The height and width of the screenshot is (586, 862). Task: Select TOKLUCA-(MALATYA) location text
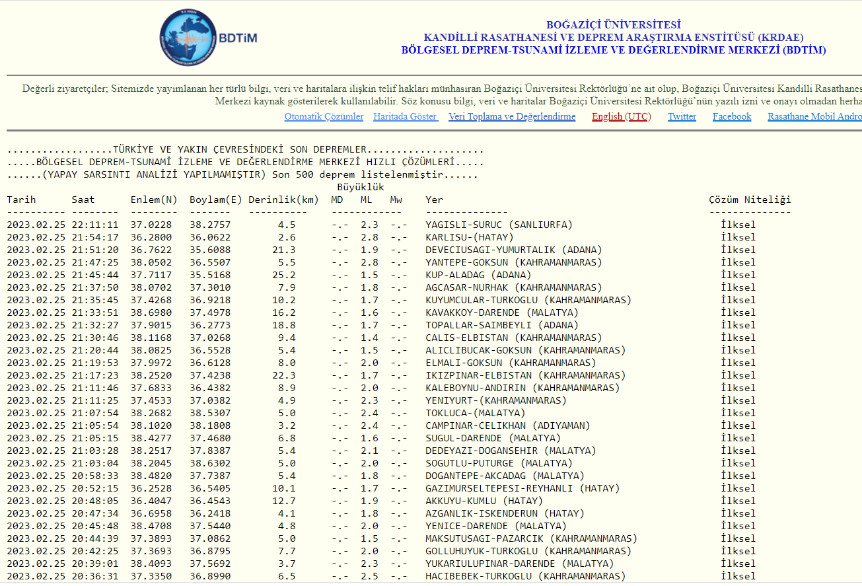coord(475,413)
